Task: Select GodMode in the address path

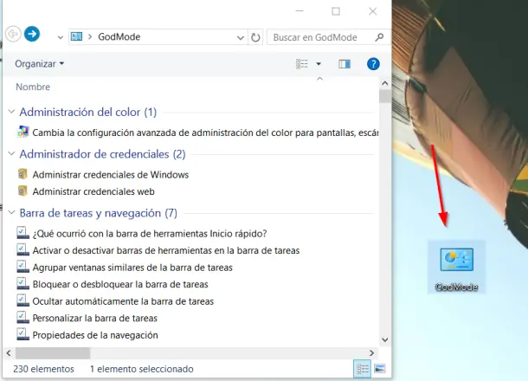Action: (x=119, y=36)
